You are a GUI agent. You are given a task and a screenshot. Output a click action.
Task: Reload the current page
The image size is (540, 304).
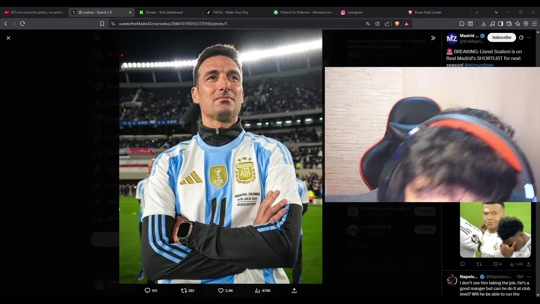(22, 24)
